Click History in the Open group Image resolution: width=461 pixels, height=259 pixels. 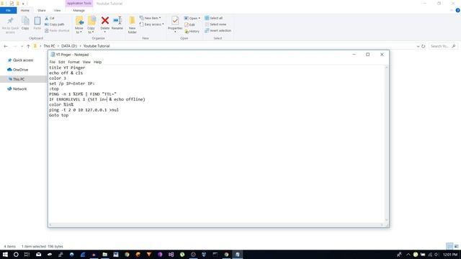192,31
